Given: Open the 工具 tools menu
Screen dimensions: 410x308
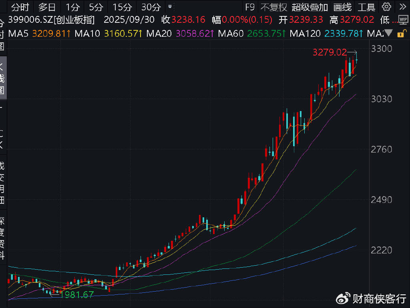Looking at the screenshot, I should coord(366,7).
